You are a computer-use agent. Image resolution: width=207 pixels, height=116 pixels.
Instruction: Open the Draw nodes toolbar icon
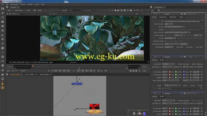3,13
